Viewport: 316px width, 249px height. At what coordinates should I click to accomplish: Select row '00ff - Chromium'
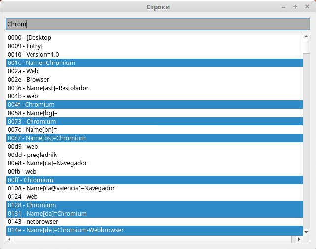155,180
